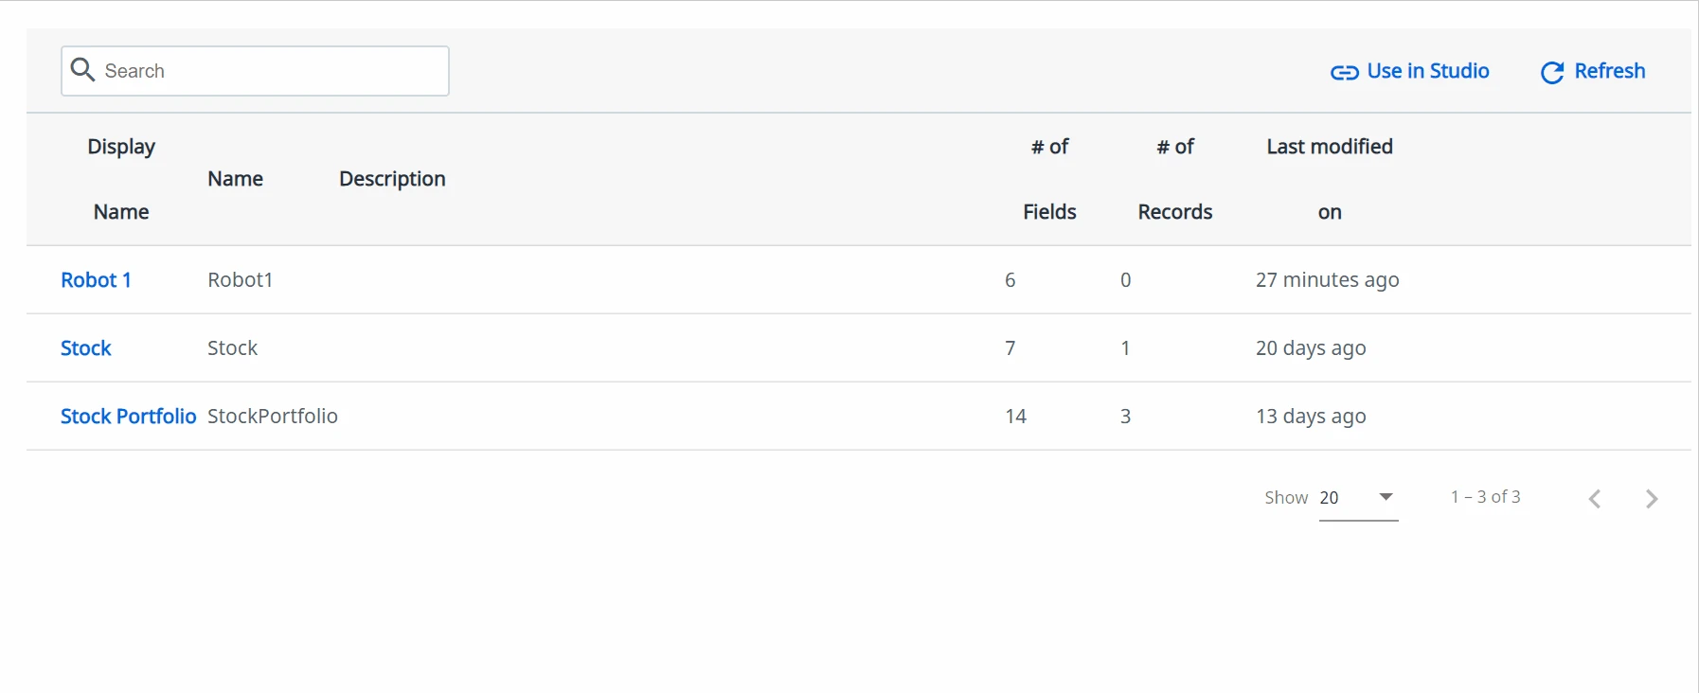Open the Stock Portfolio entity link
This screenshot has width=1699, height=693.
[128, 417]
